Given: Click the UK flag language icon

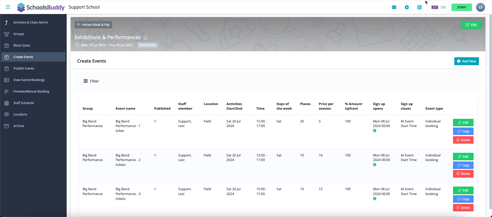Looking at the screenshot, I should coord(435,7).
